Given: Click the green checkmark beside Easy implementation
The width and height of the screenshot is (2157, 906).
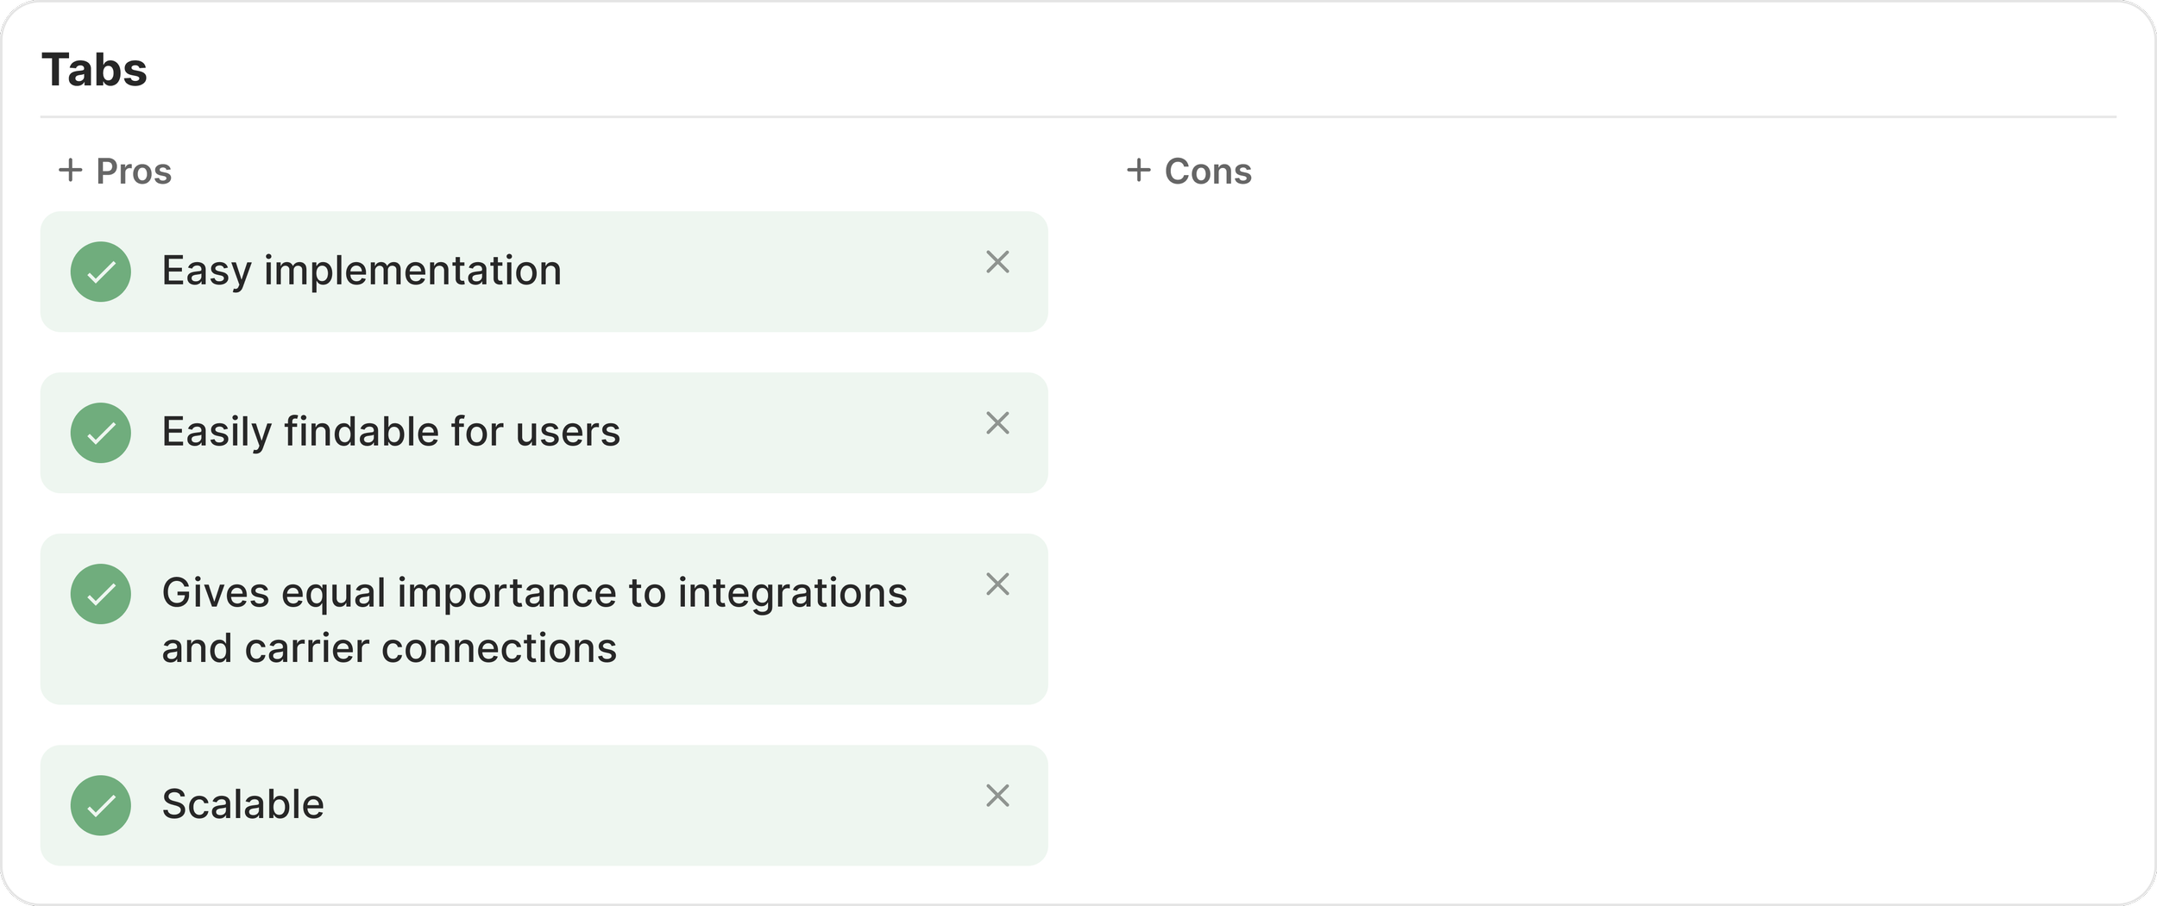Looking at the screenshot, I should pyautogui.click(x=101, y=272).
